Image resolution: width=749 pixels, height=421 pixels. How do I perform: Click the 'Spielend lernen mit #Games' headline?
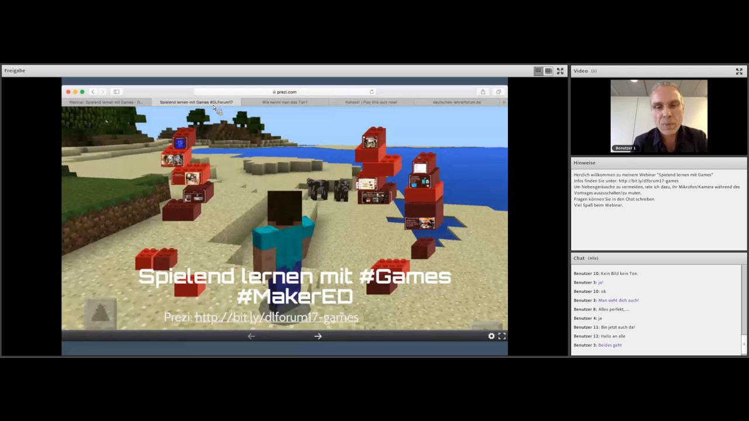pyautogui.click(x=294, y=277)
